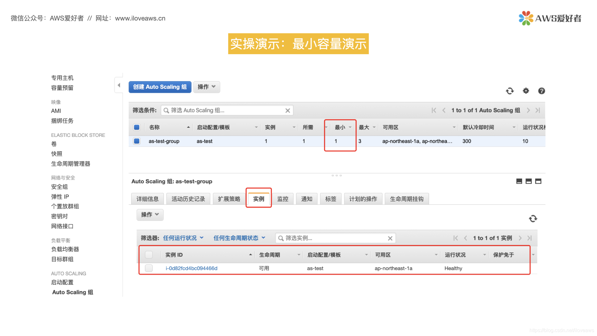Open the 可用区 column dropdown in groups table
Screen dimensions: 597x336
[454, 127]
